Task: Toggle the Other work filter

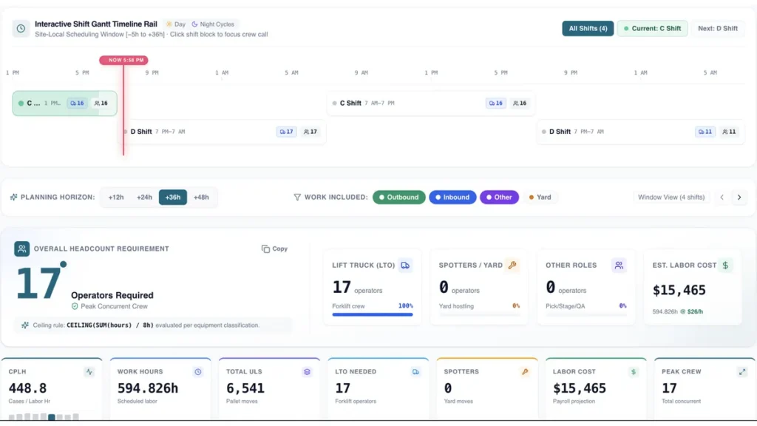Action: [x=499, y=197]
